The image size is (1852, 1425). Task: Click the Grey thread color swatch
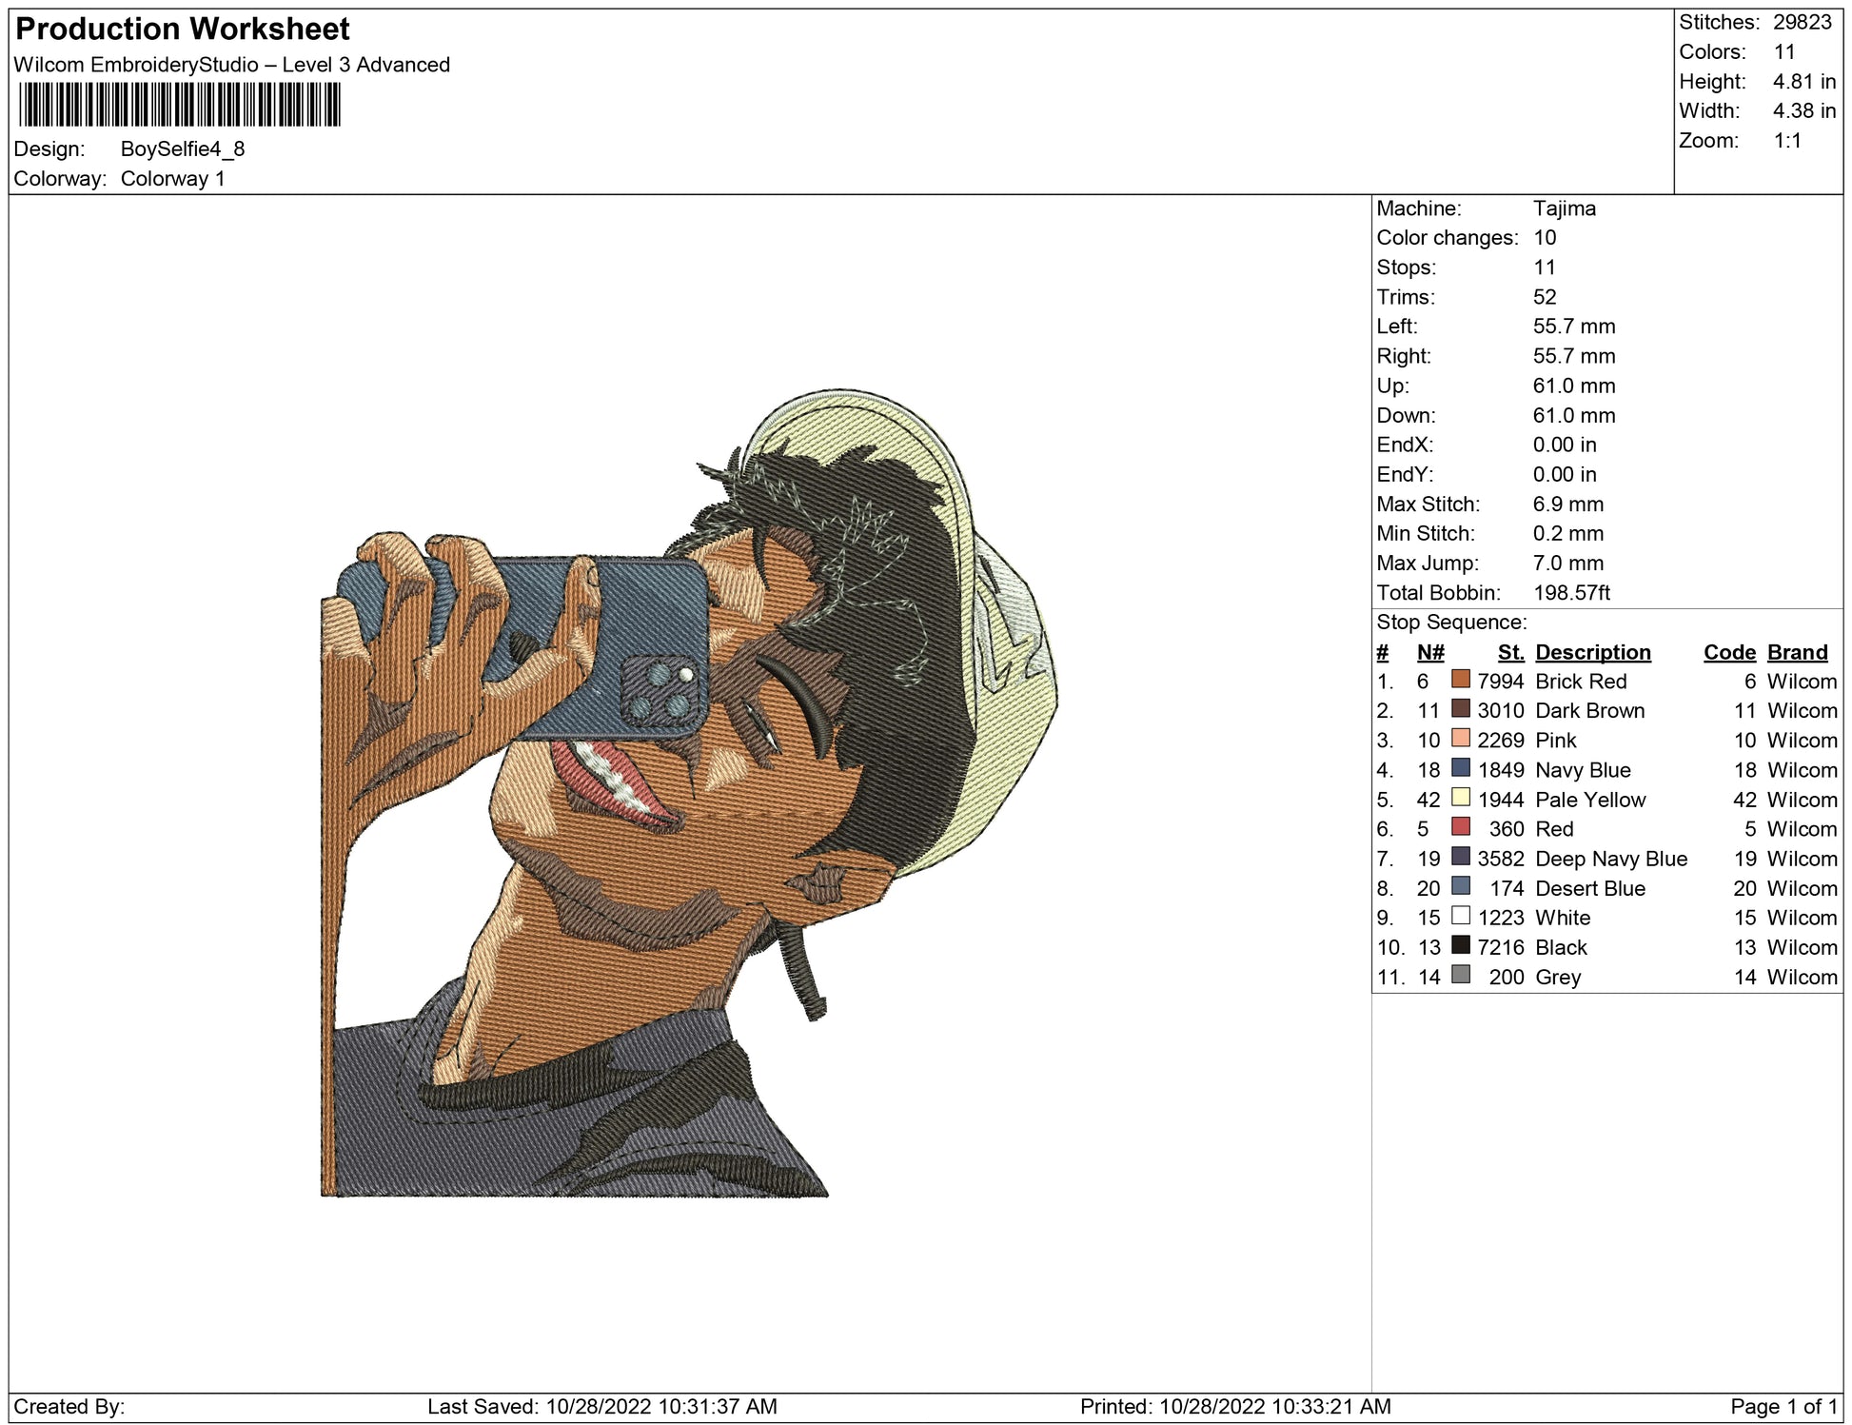(1460, 975)
